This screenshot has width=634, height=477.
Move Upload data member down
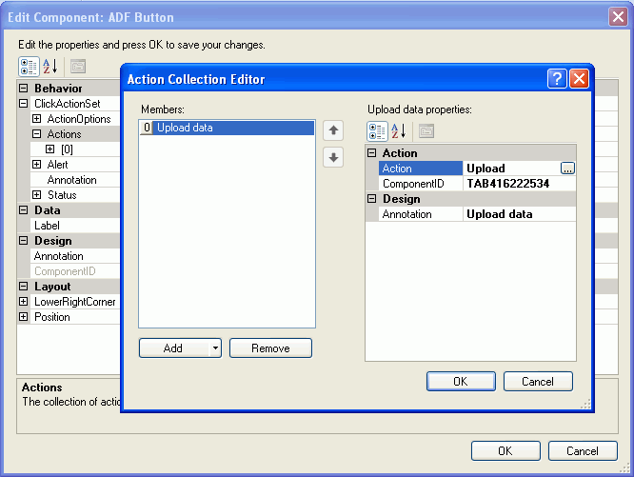click(333, 157)
